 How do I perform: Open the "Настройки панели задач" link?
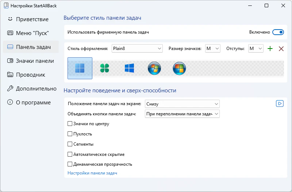click(x=92, y=173)
